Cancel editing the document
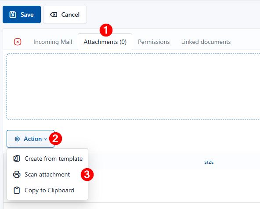Viewport: 260px width, 209px height. point(65,14)
